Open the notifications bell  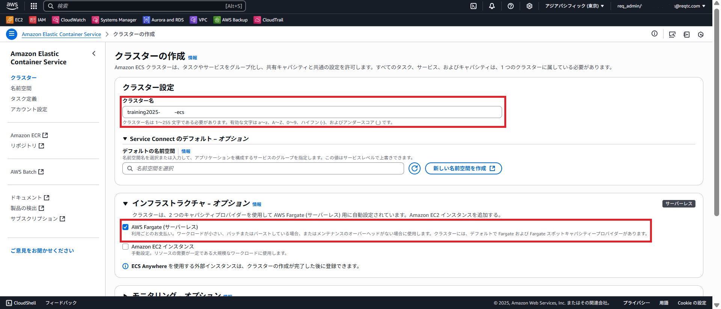(492, 6)
